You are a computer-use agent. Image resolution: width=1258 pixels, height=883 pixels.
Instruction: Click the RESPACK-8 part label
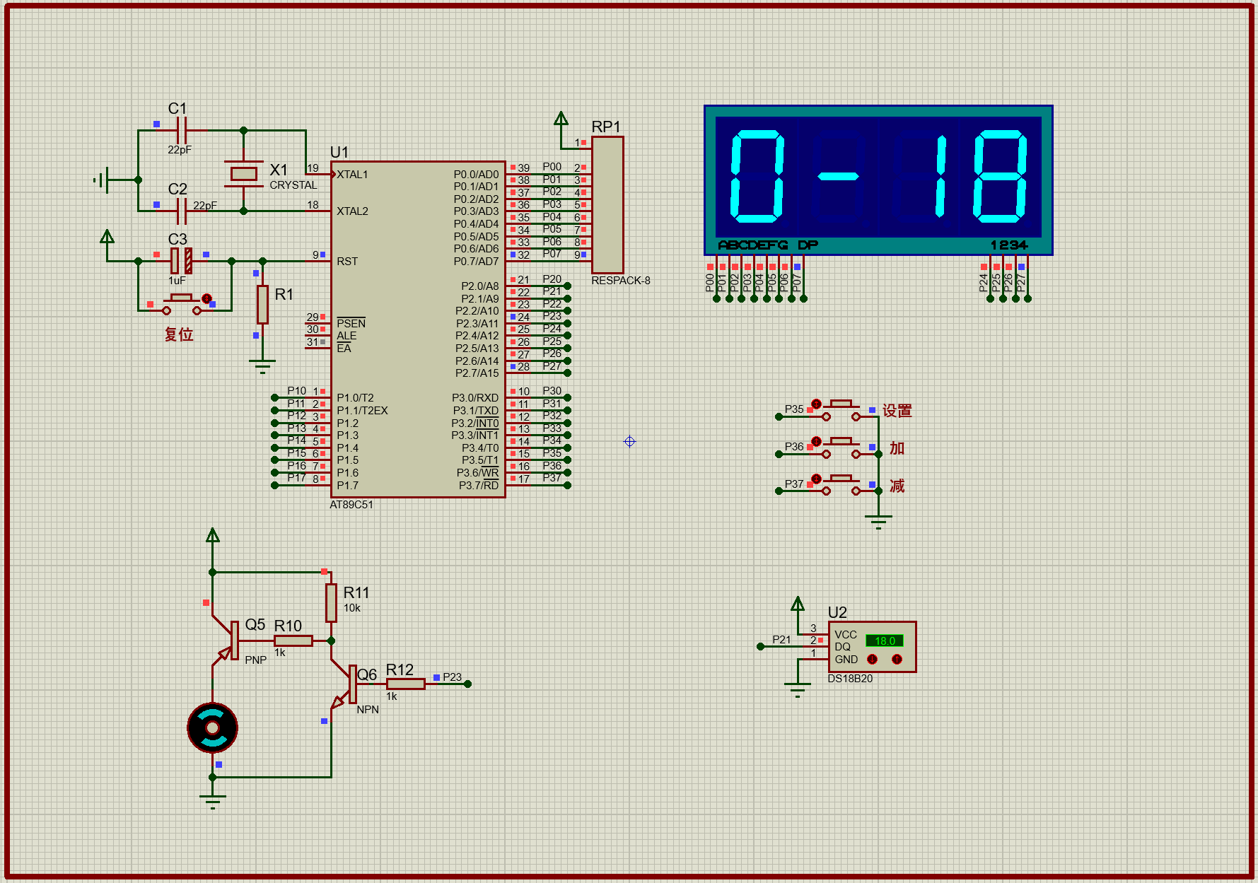pos(621,281)
